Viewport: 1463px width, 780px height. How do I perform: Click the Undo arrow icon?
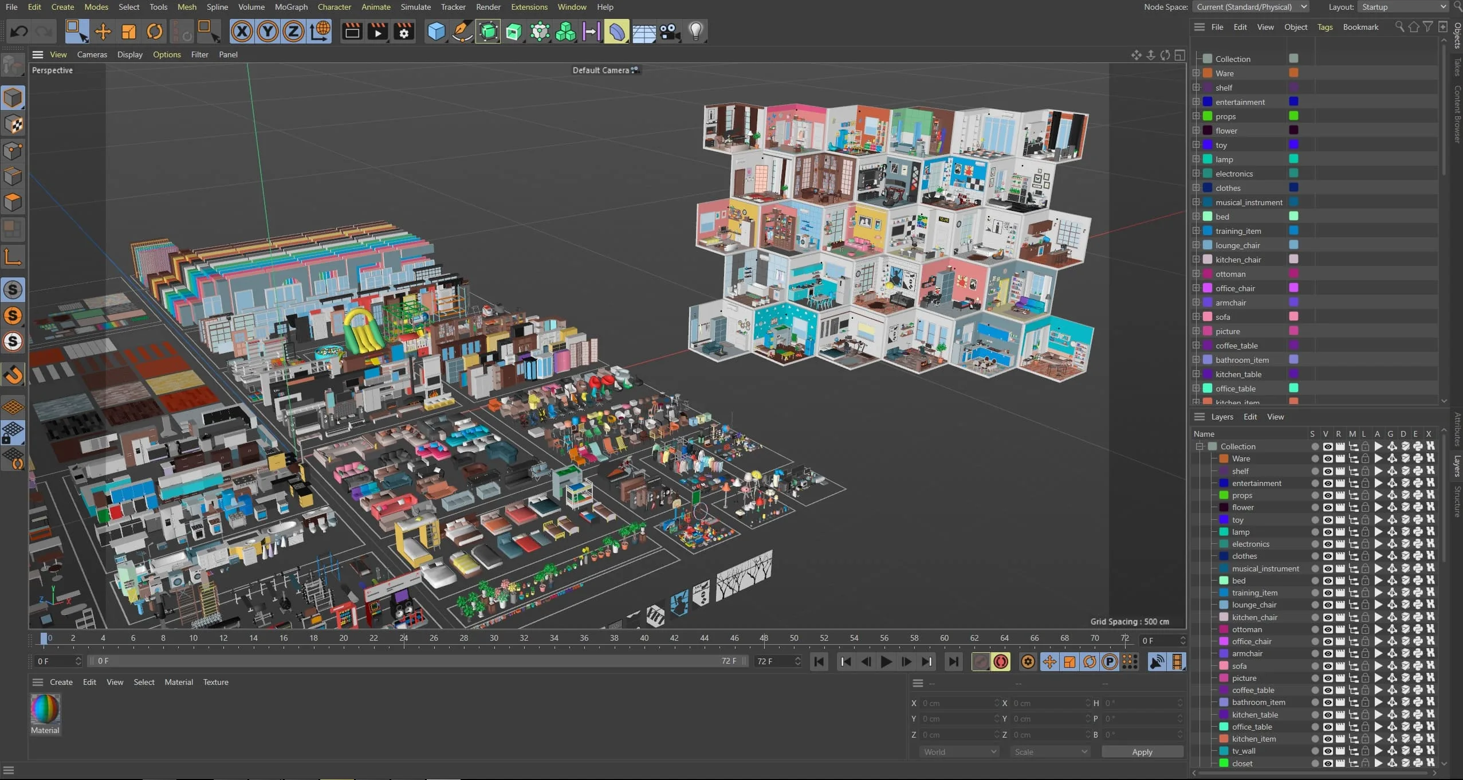19,32
